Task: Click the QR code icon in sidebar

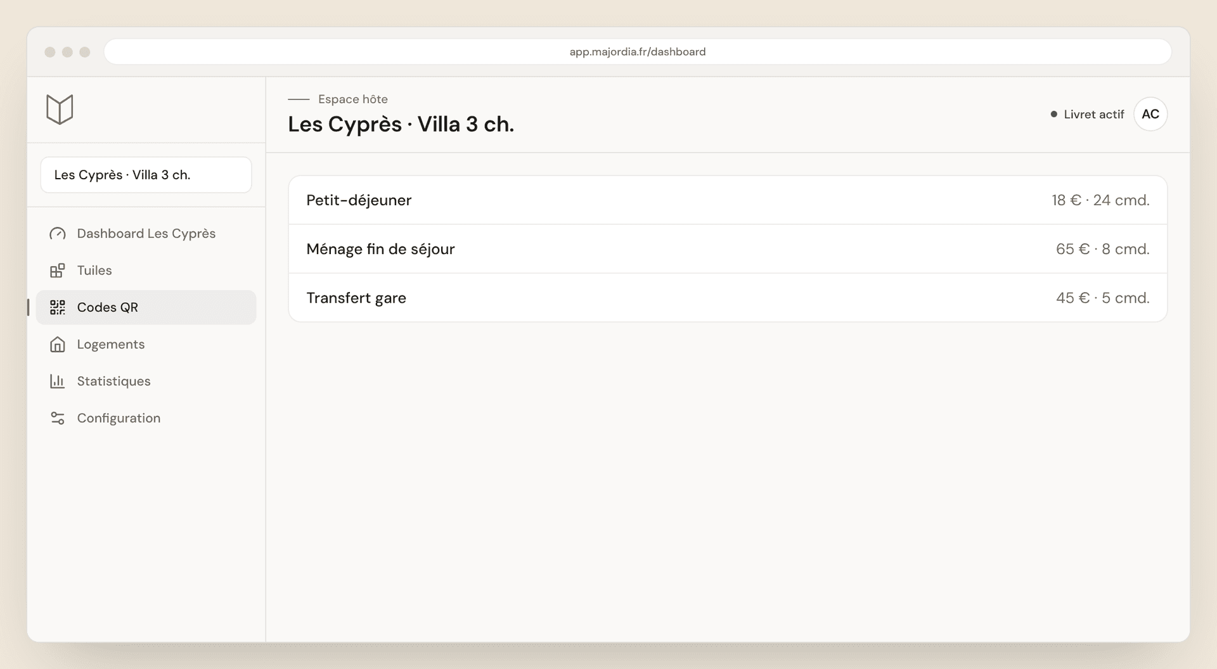Action: pos(58,307)
